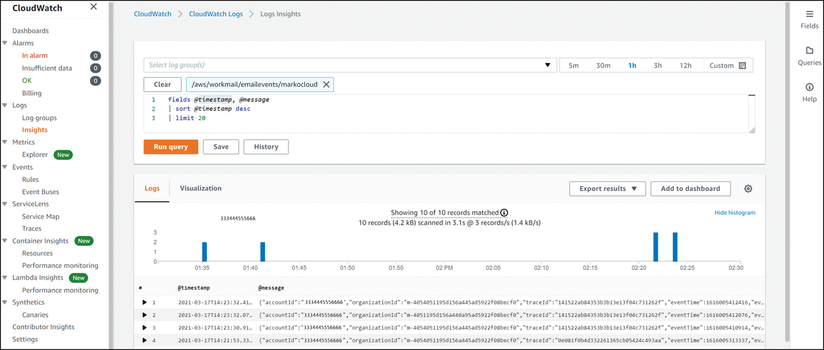This screenshot has width=824, height=350.
Task: Remove the markocloud log group tag
Action: click(x=326, y=84)
